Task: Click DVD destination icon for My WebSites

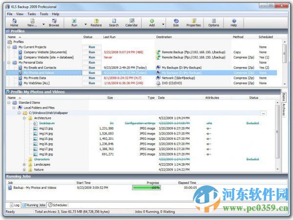Action: pos(158,83)
